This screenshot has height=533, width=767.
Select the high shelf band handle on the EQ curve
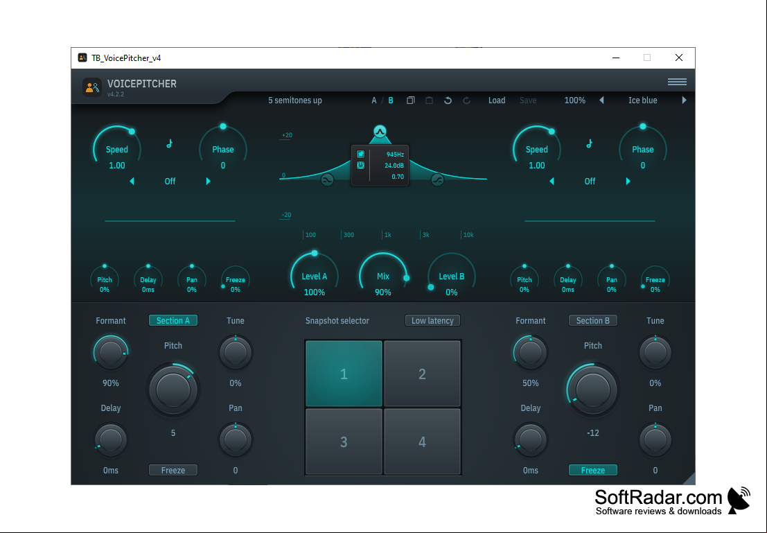tap(437, 180)
